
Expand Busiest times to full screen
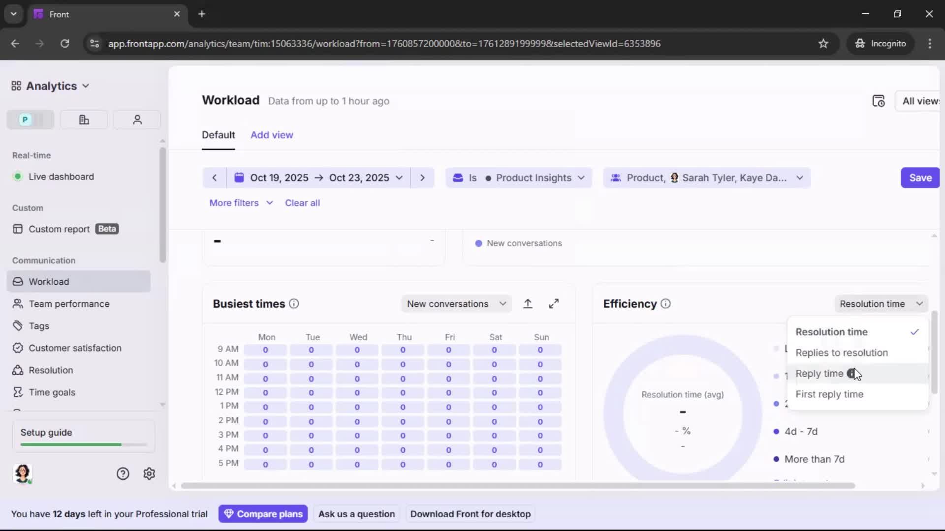point(554,303)
